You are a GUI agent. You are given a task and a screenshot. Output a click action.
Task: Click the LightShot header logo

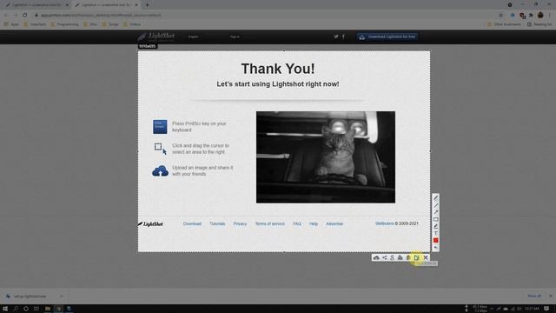156,37
